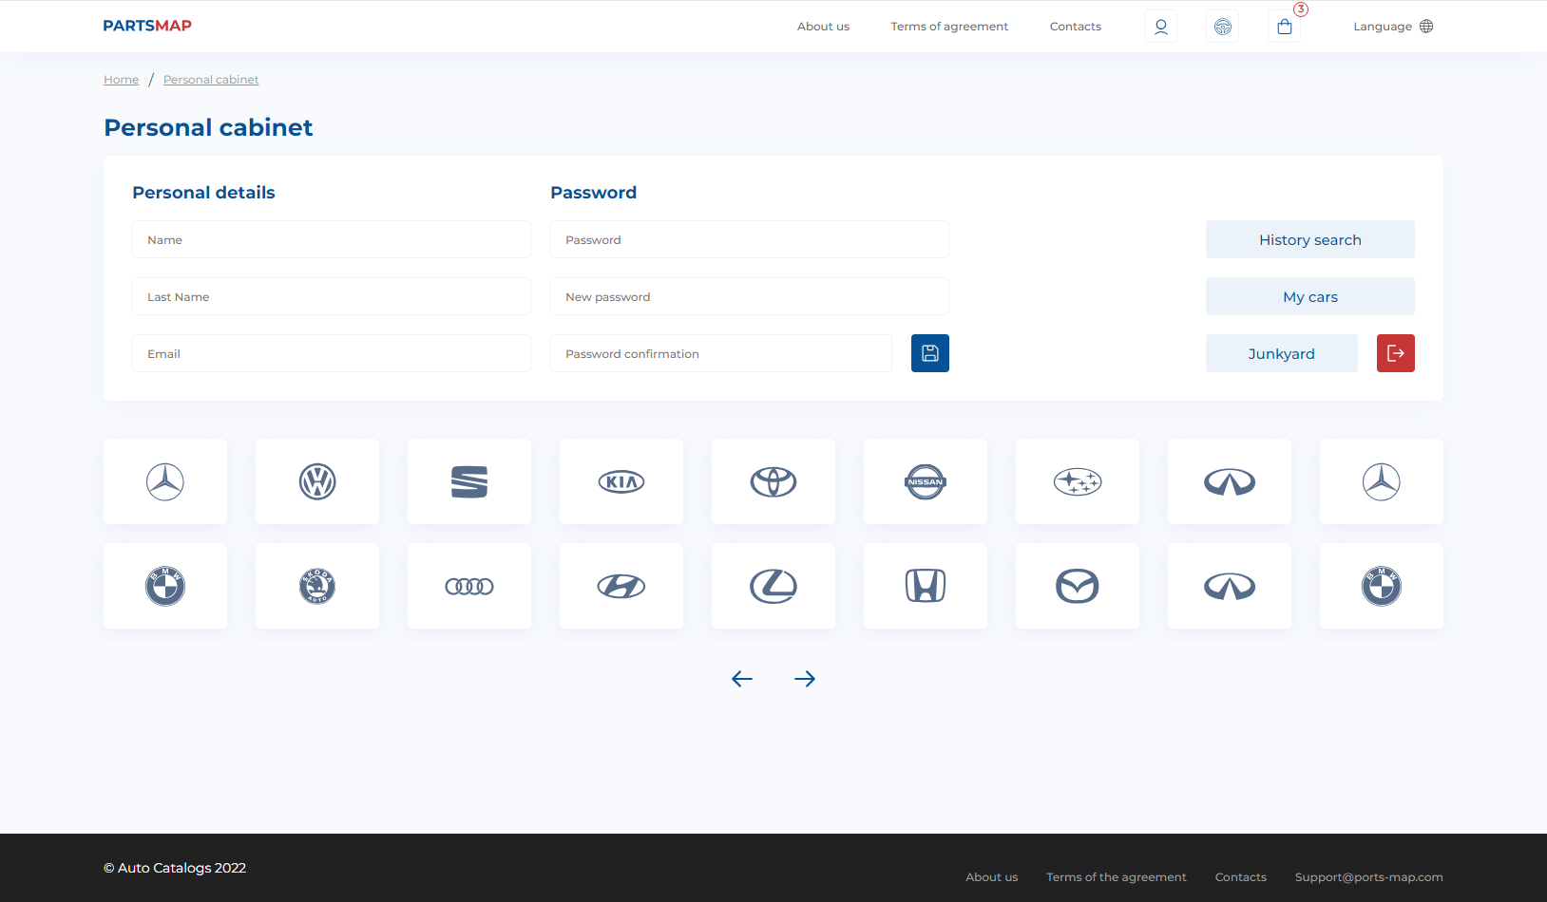Select the Volkswagen brand logo
This screenshot has height=902, width=1547.
point(317,481)
